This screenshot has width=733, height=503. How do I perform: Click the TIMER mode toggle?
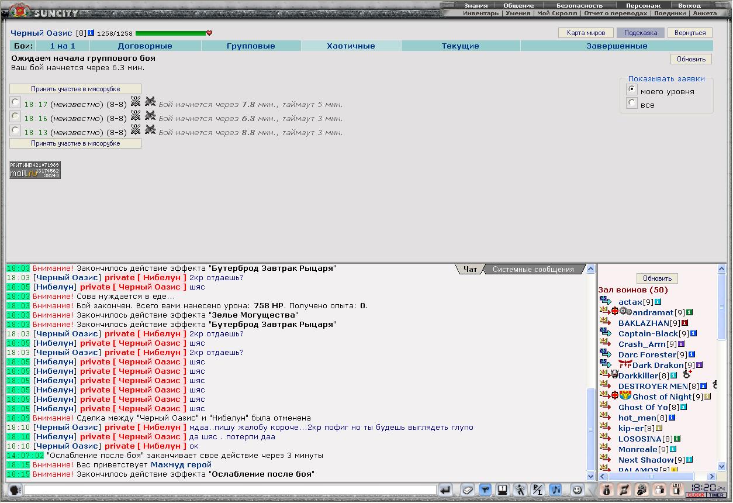pyautogui.click(x=716, y=495)
